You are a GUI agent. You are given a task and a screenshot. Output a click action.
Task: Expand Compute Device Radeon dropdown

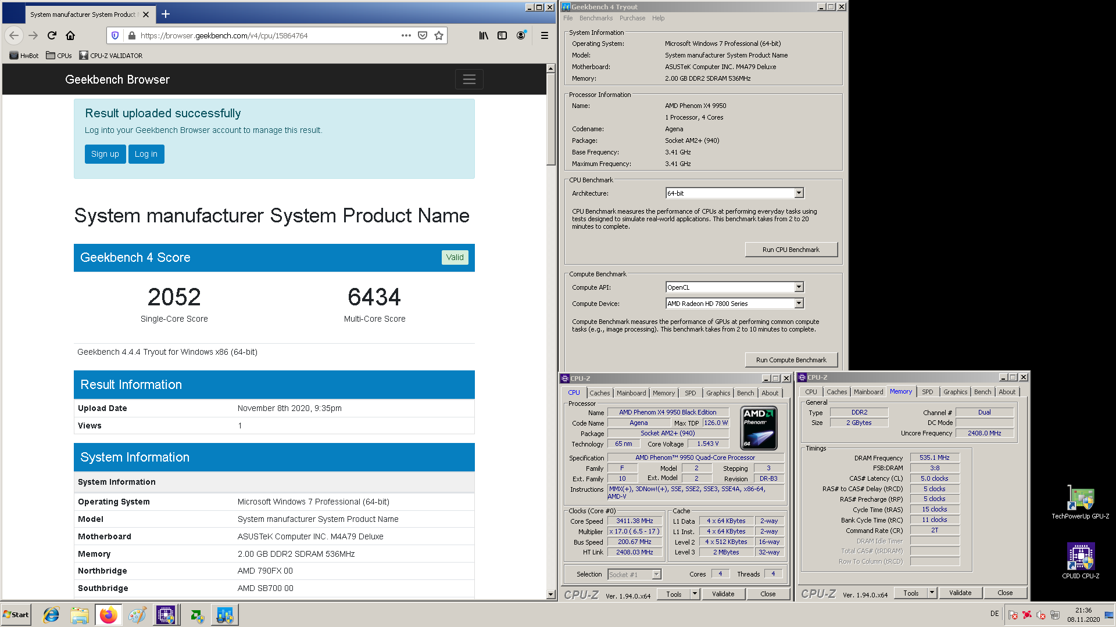click(799, 303)
